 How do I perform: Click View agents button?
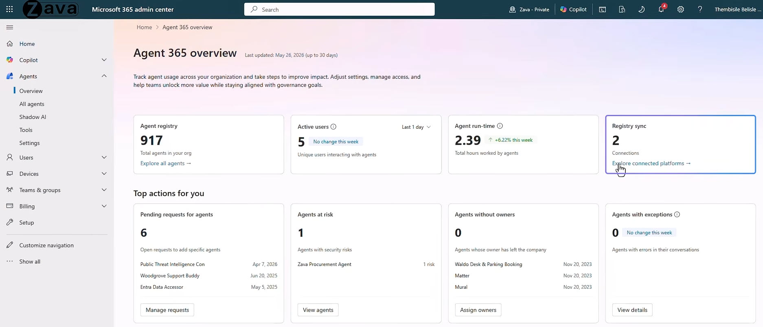click(x=318, y=310)
